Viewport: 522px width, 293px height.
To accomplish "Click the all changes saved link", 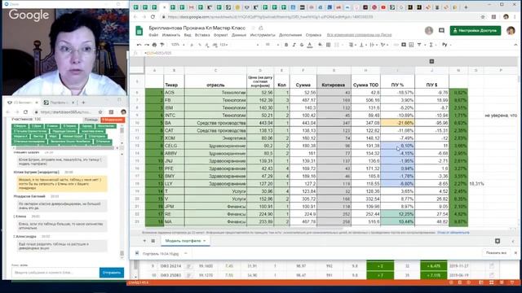I will tap(359, 35).
